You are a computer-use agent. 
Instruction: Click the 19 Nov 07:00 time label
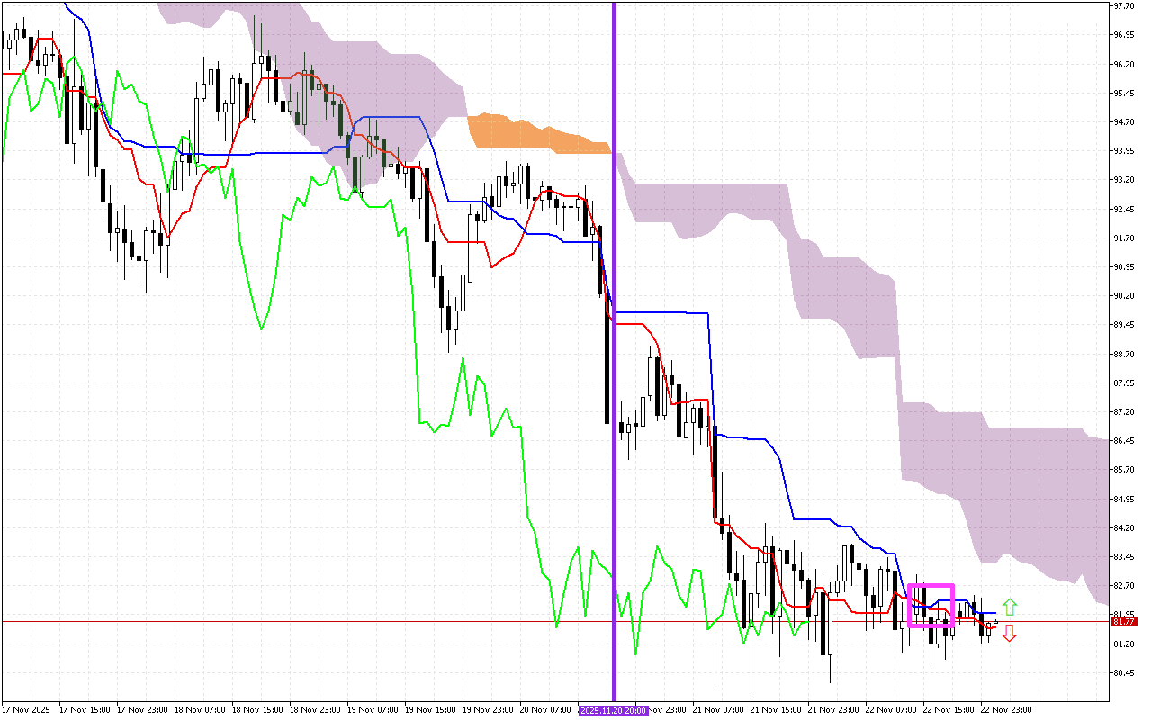coord(372,710)
